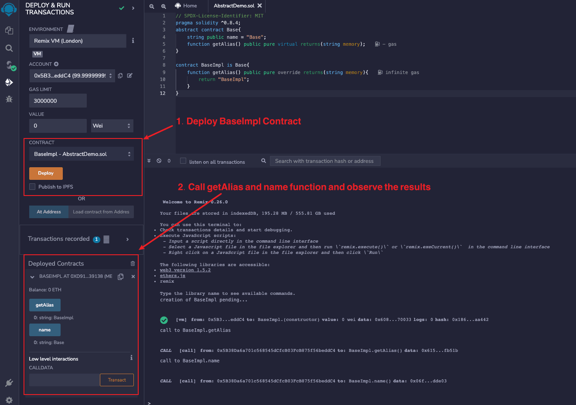
Task: Delete all deployed contracts with trash icon
Action: point(133,263)
